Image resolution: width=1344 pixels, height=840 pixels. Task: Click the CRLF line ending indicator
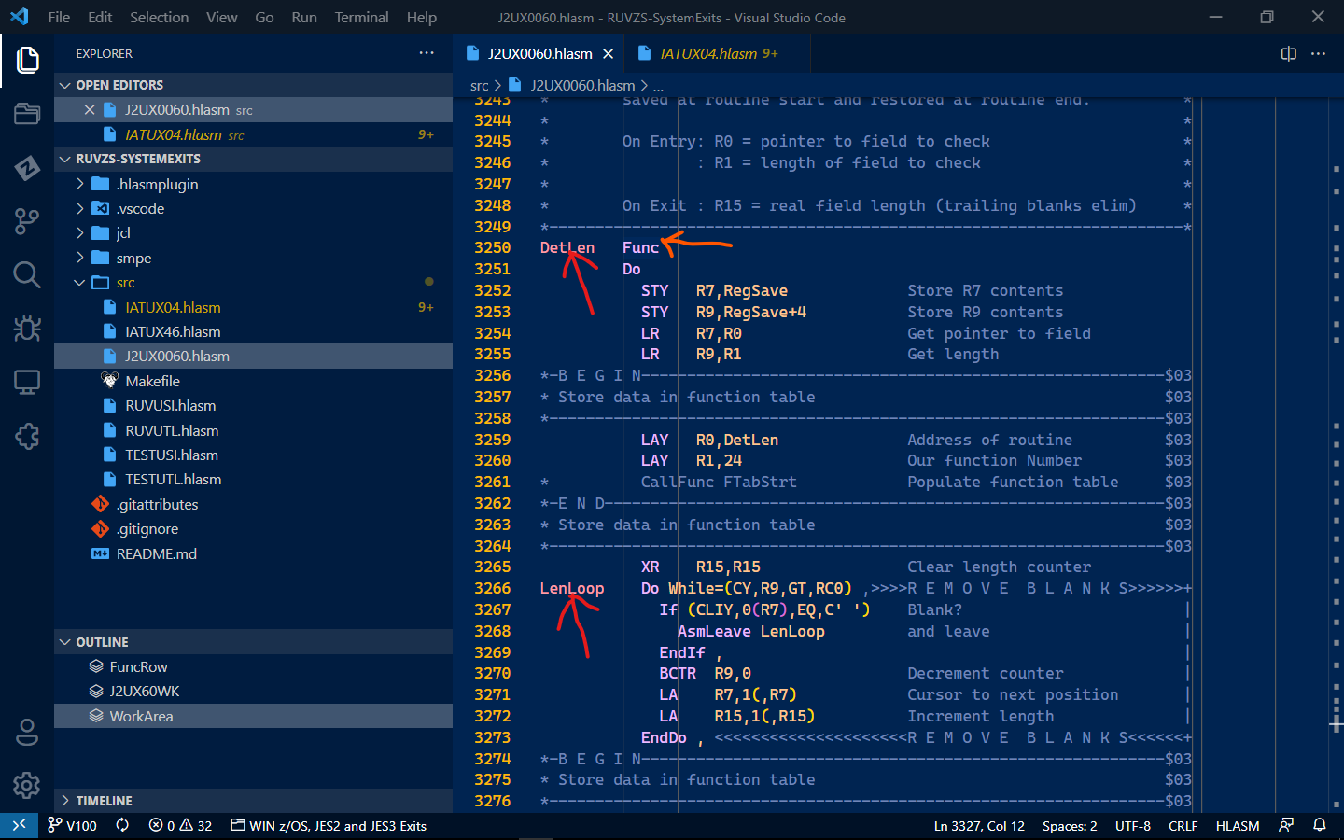point(1183,826)
